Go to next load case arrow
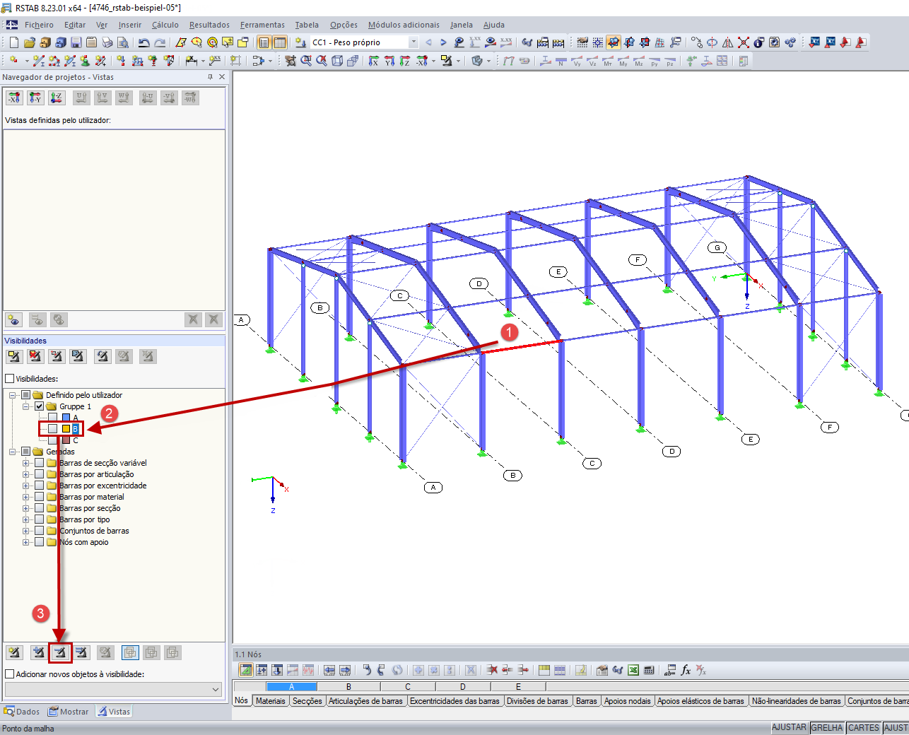Viewport: 909px width, 735px height. 444,42
